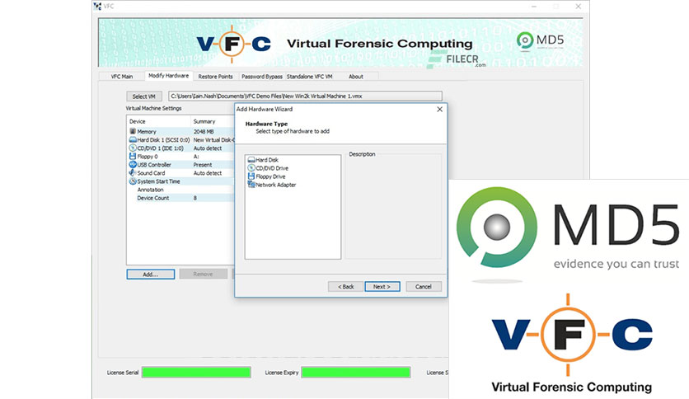Click the Hard Disk 1 (SCSI 0:0) icon
The width and height of the screenshot is (689, 399).
point(133,139)
